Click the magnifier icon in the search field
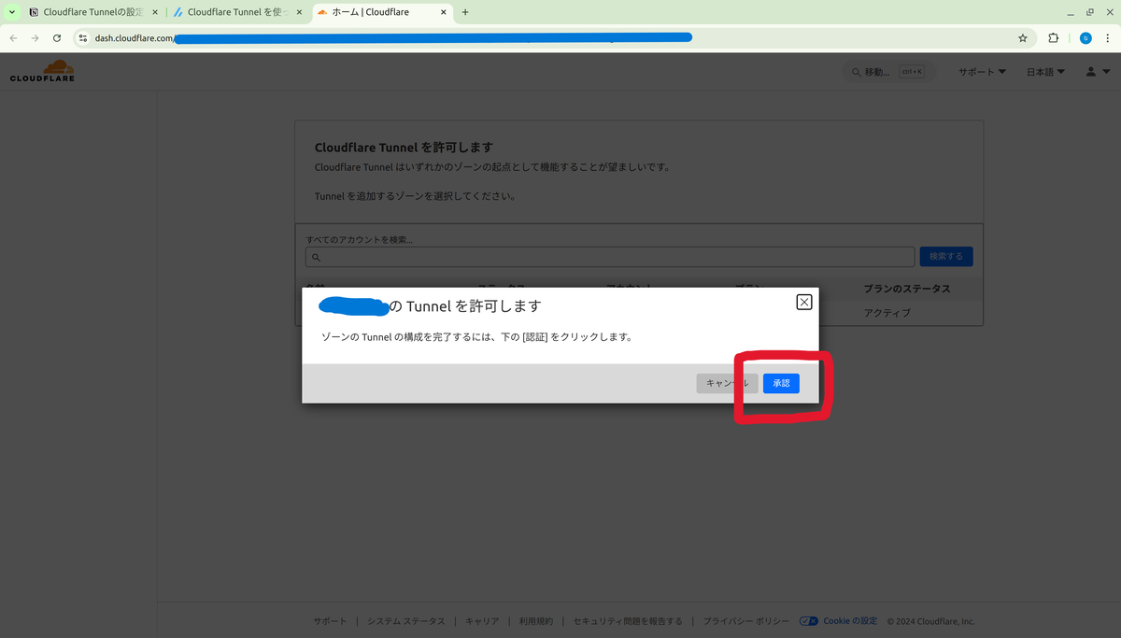 click(x=316, y=258)
